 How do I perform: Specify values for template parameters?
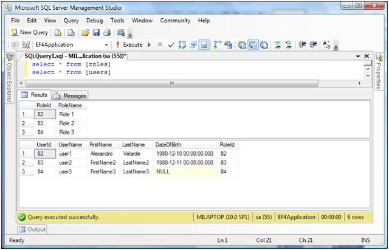(327, 45)
